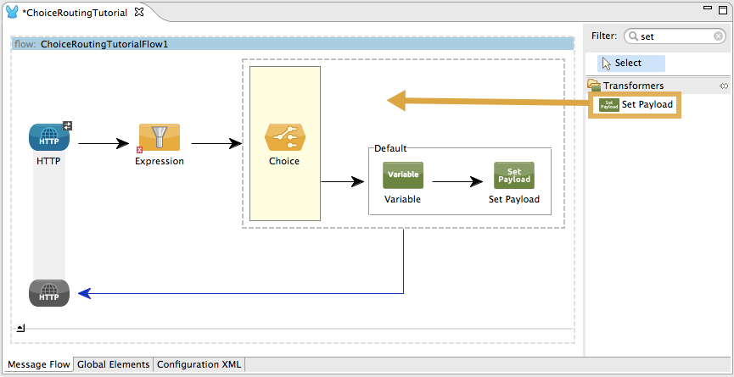
Task: Choose Set Payload from the palette
Action: tap(636, 105)
